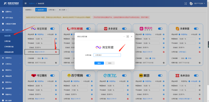Image resolution: width=209 pixels, height=102 pixels.
Task: Select 自动 order settlement radio in 淘宝联盟 card
Action: tap(36, 58)
